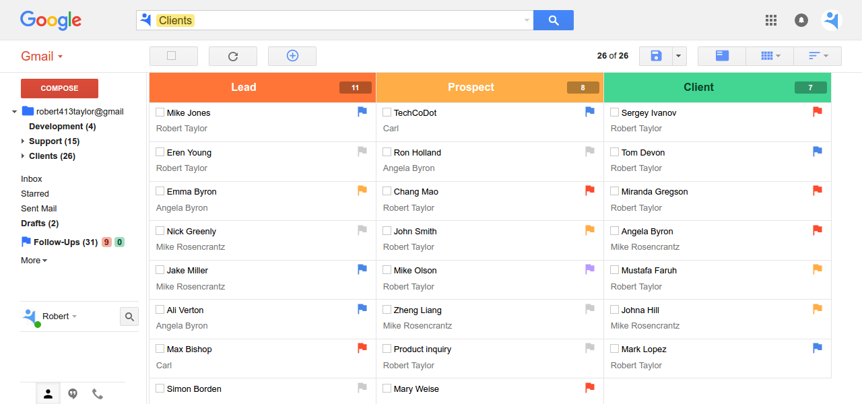Click the green 0 follow-ups badge

point(119,242)
